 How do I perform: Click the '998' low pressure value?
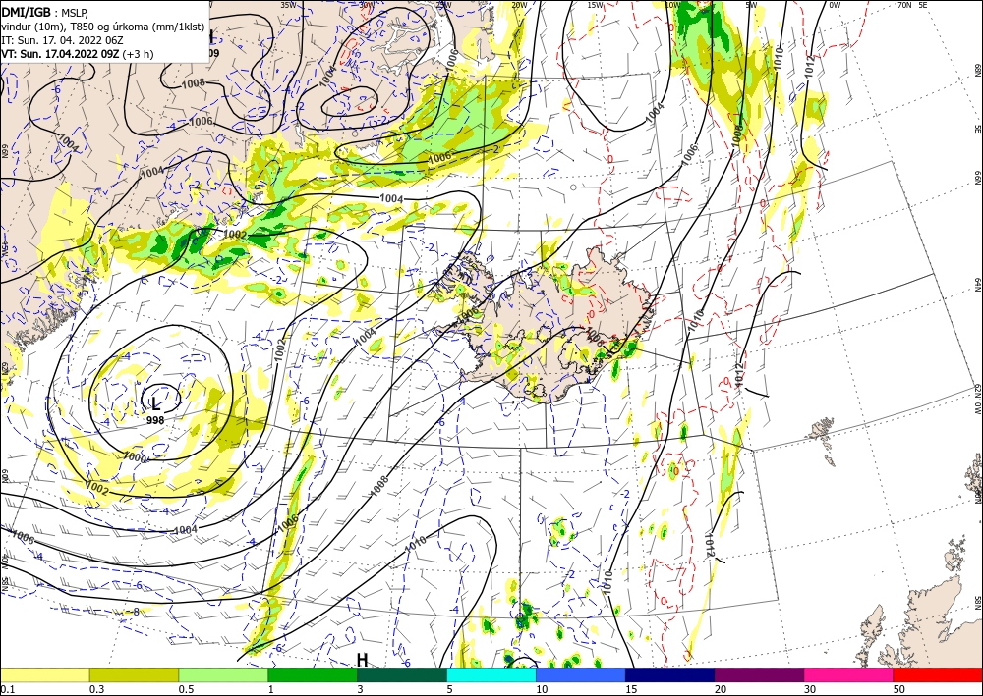pyautogui.click(x=155, y=420)
